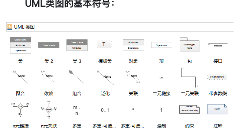Viewport: 248px width, 139px height.
Task: Click the '包' label text
Action: coord(190,61)
